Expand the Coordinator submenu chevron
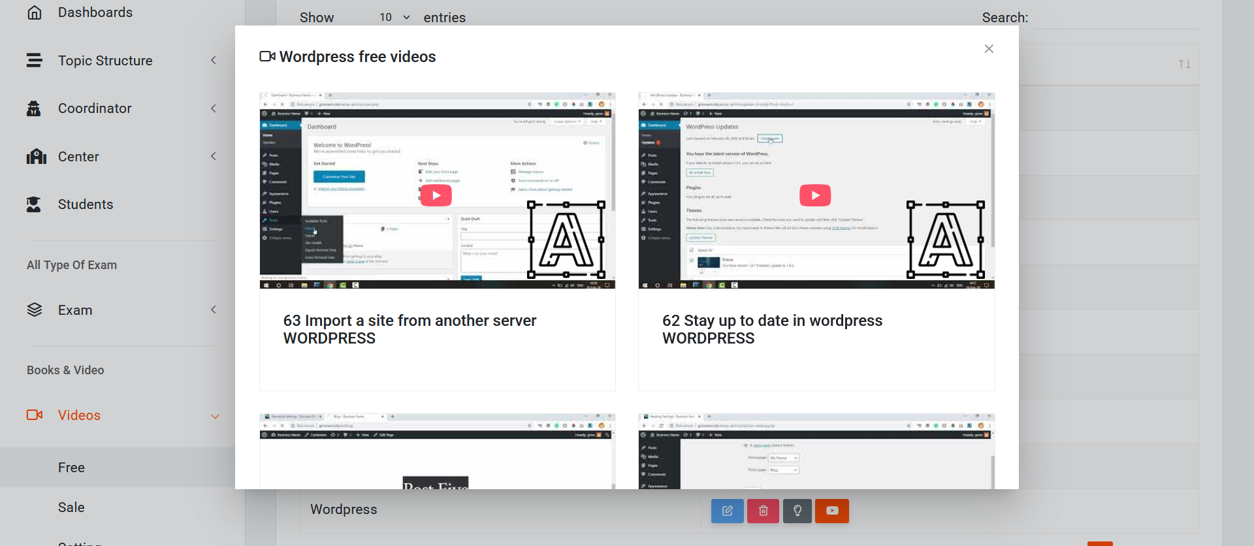Screen dimensions: 1254x546 click(214, 108)
